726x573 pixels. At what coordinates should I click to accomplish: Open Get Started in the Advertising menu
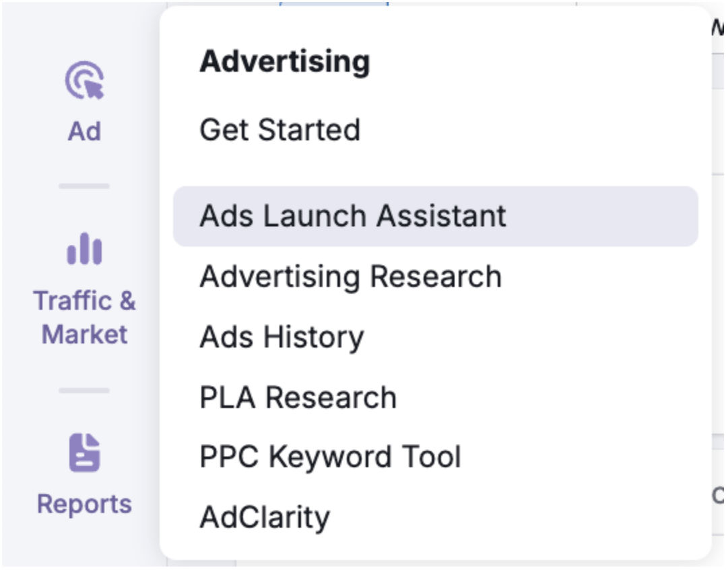pyautogui.click(x=280, y=130)
